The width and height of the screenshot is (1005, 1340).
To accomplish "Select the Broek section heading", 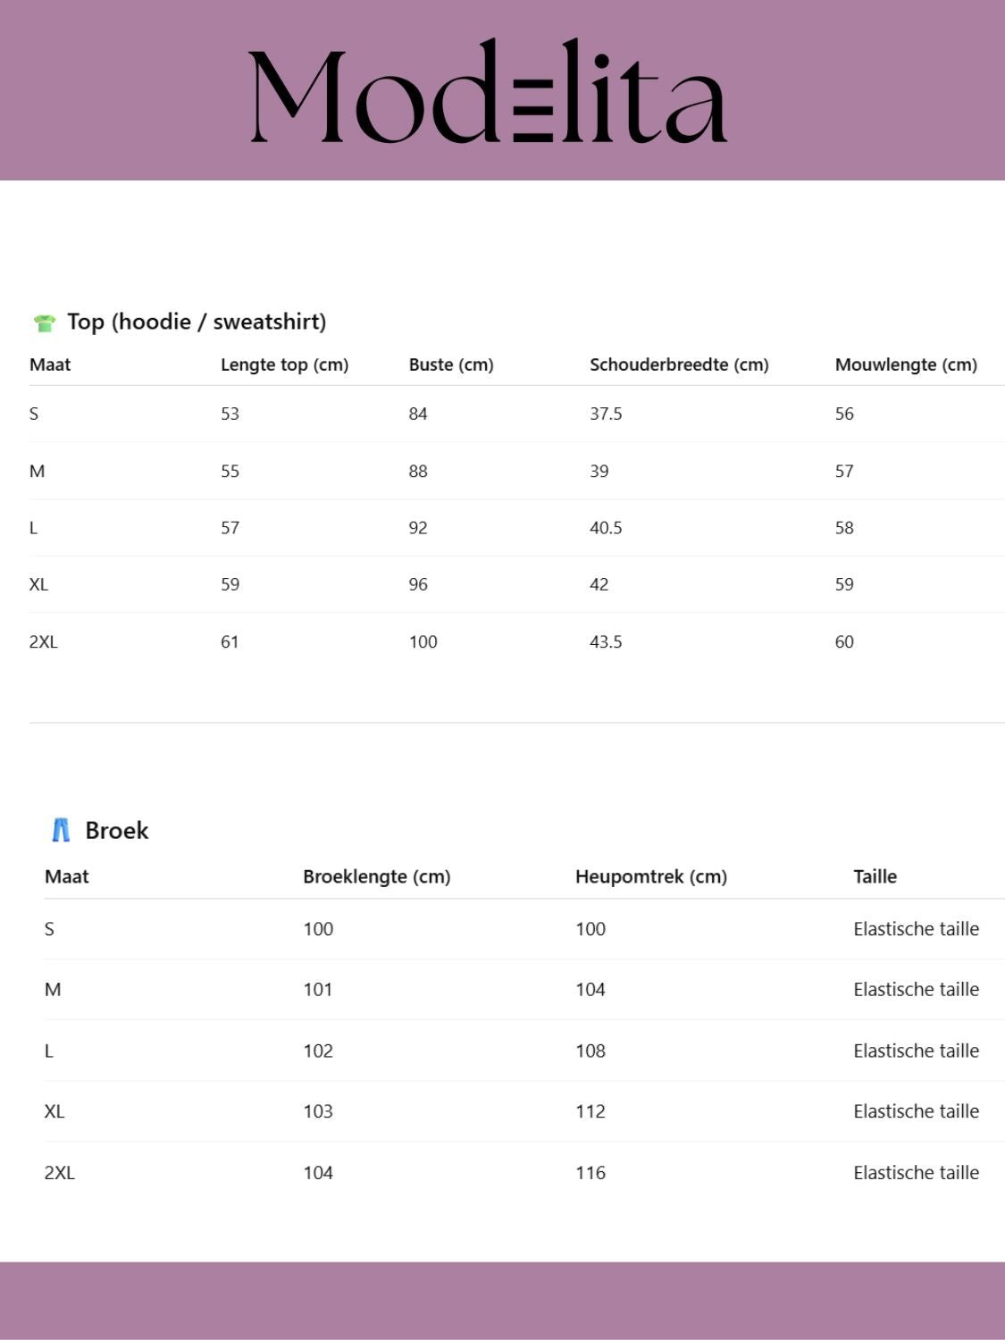I will click(116, 831).
